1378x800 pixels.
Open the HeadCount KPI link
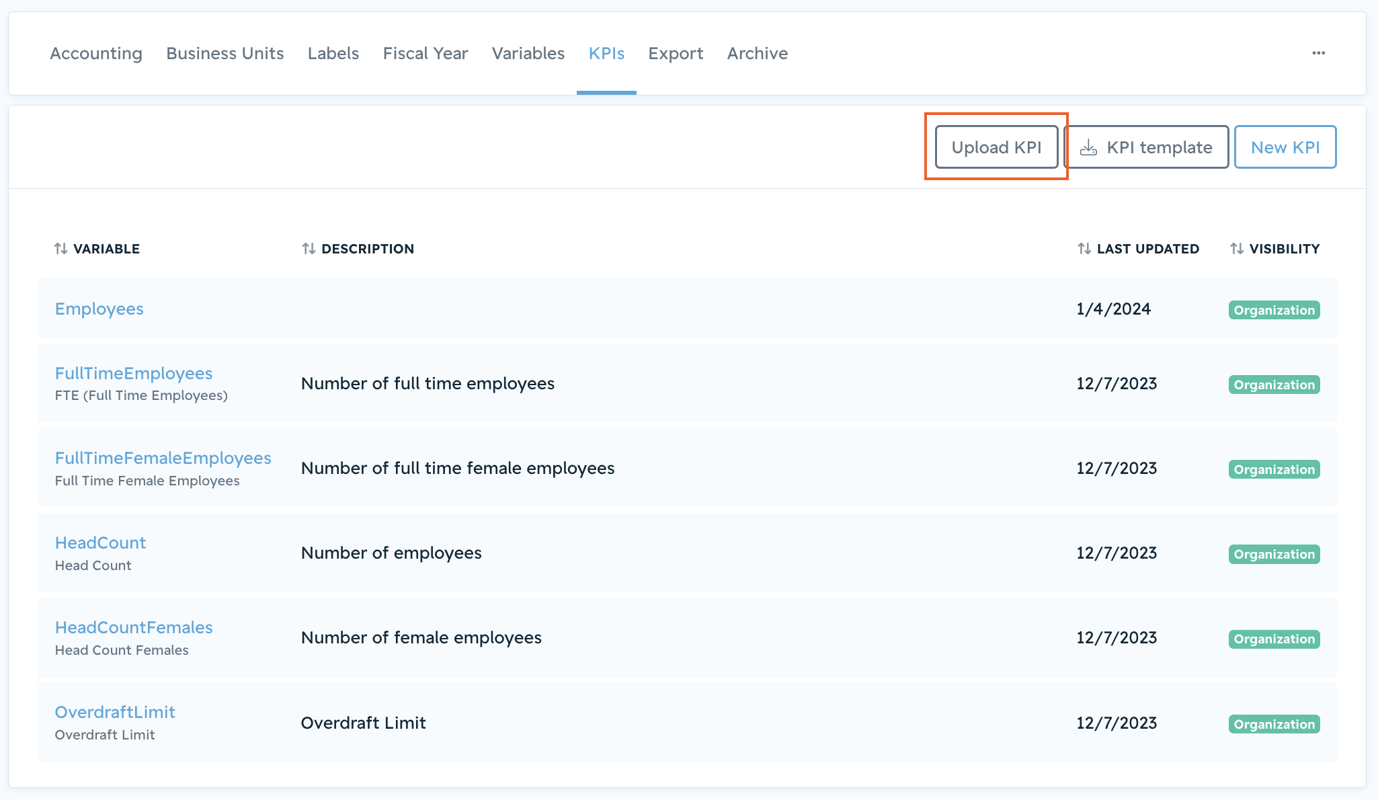point(100,543)
